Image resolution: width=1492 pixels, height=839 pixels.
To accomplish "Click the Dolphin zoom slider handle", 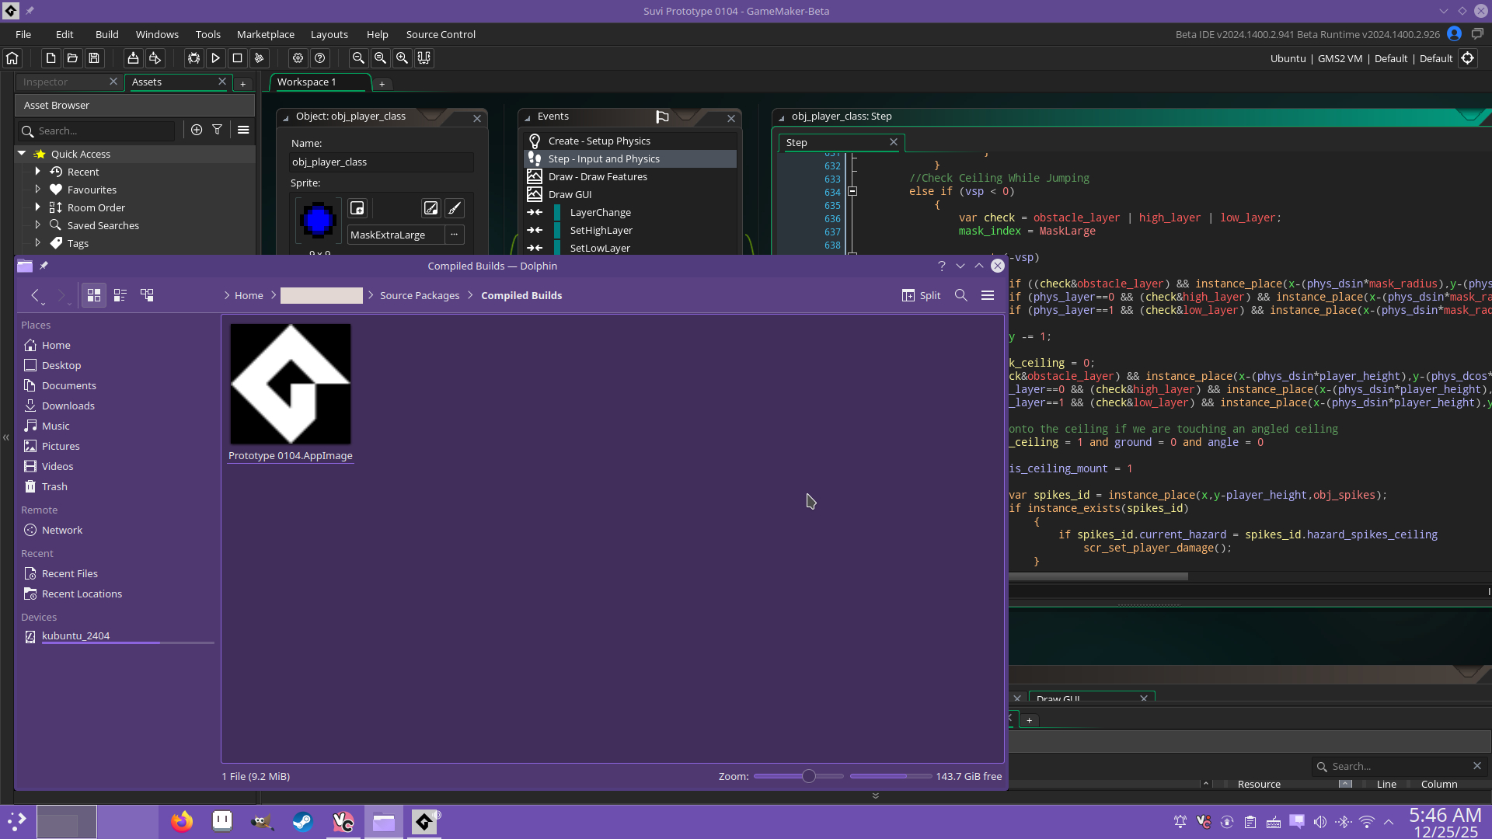I will [808, 776].
